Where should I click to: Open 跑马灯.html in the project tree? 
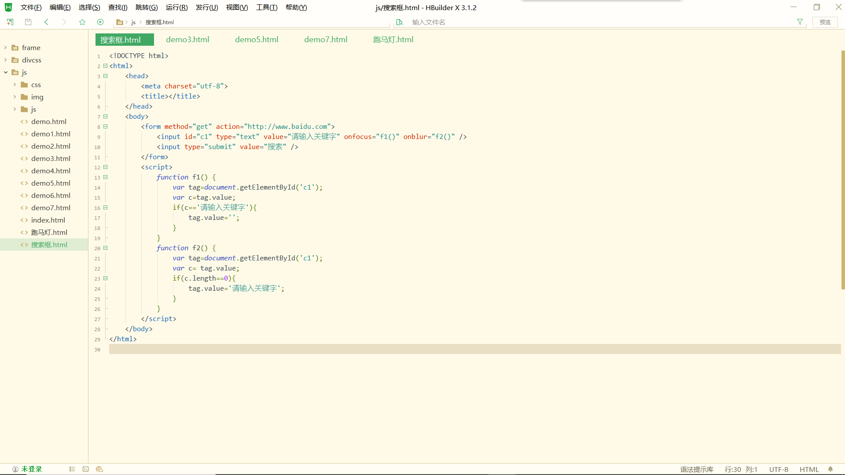pos(49,232)
